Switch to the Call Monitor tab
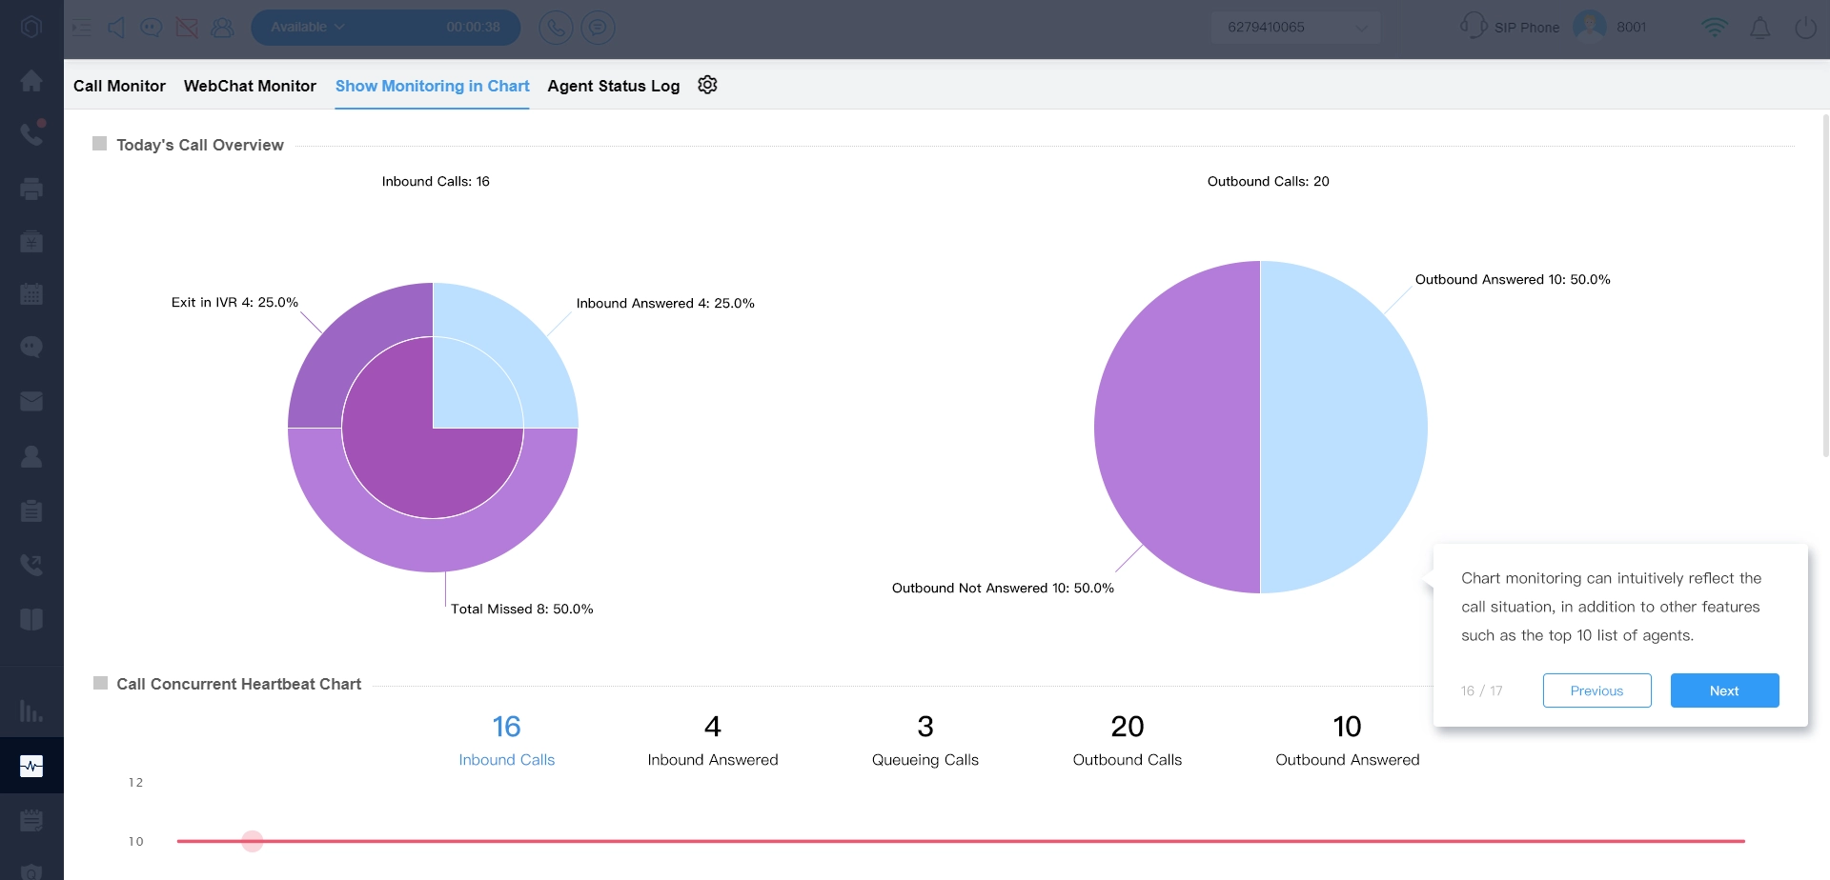The height and width of the screenshot is (880, 1830). pyautogui.click(x=119, y=86)
